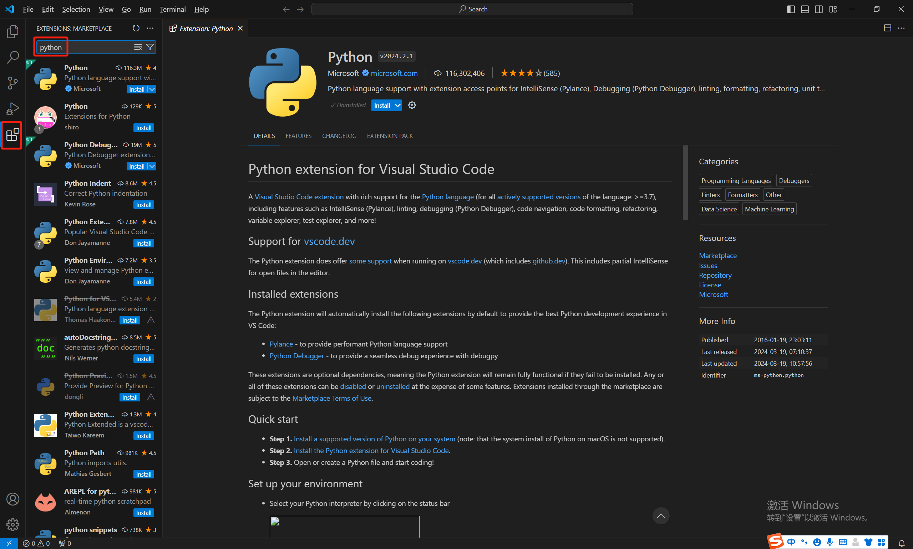Click the Sogou IME soft keyboard icon

click(x=842, y=542)
